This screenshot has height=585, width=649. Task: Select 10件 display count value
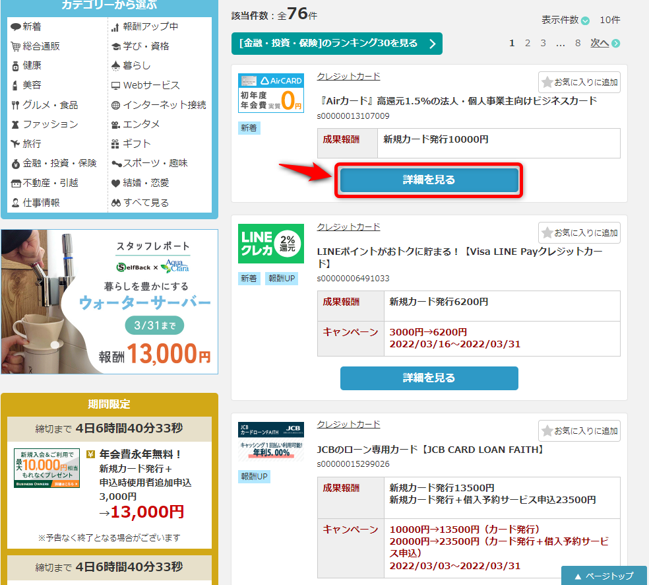pyautogui.click(x=609, y=20)
